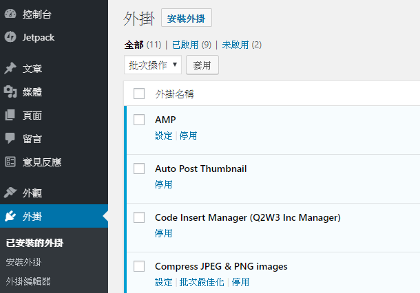
Task: Open the 批次操作 bulk actions dropdown
Action: click(x=153, y=65)
